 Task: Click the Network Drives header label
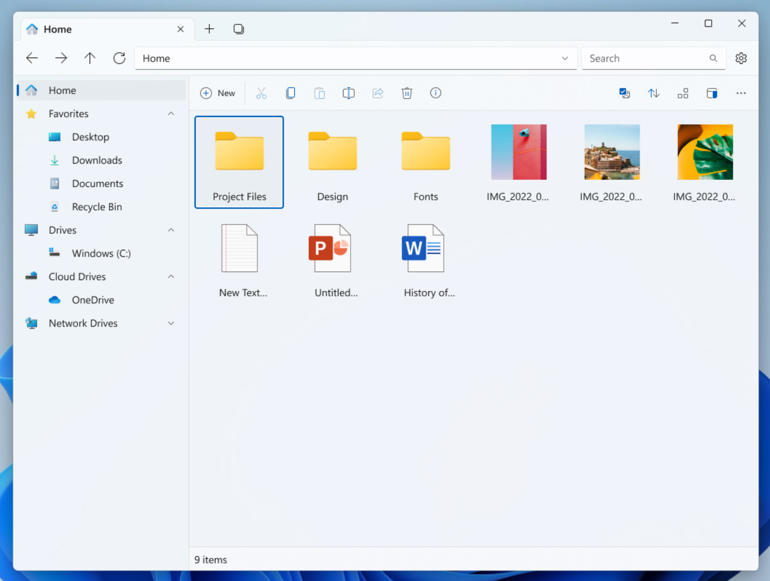pyautogui.click(x=83, y=323)
